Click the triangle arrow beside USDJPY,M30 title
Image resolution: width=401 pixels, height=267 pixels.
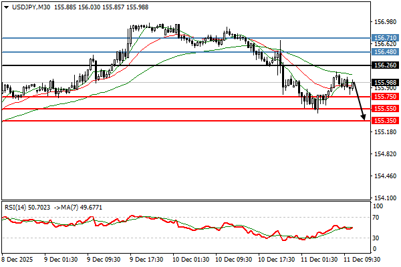[5, 6]
